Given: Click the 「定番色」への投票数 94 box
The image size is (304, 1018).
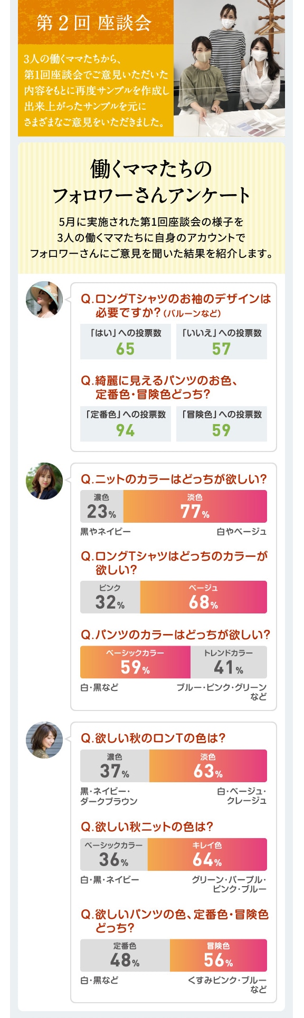Looking at the screenshot, I should click(x=126, y=424).
